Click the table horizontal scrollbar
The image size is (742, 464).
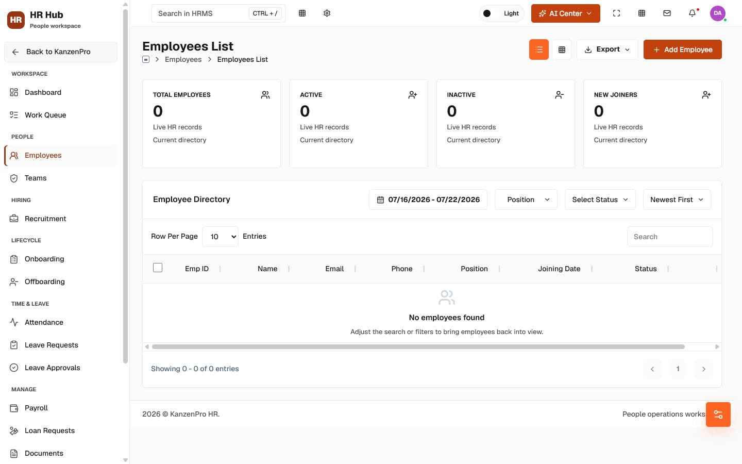tap(418, 347)
